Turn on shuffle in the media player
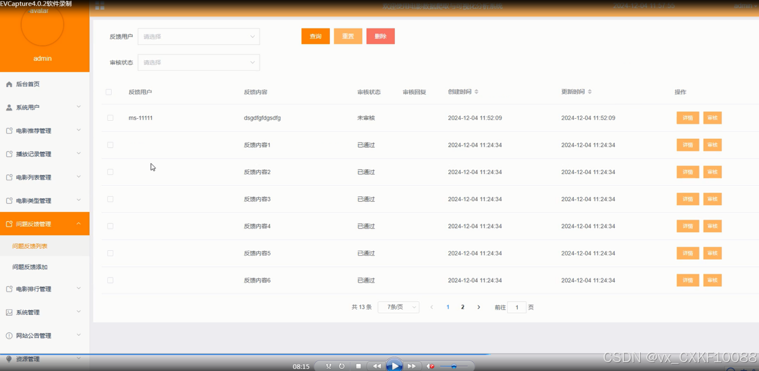Image resolution: width=759 pixels, height=371 pixels. coord(329,366)
